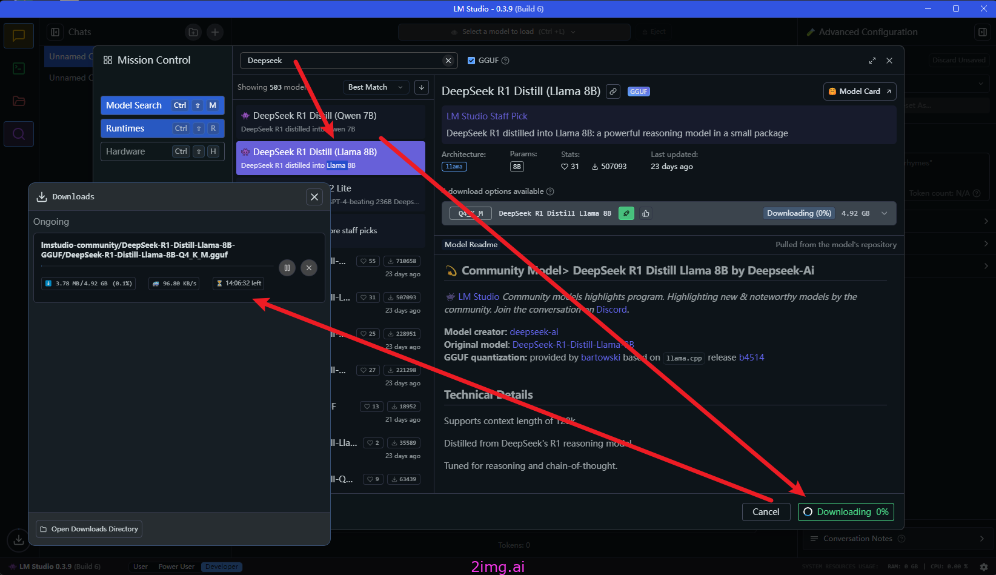
Task: Open the b4514 release link
Action: pyautogui.click(x=751, y=357)
